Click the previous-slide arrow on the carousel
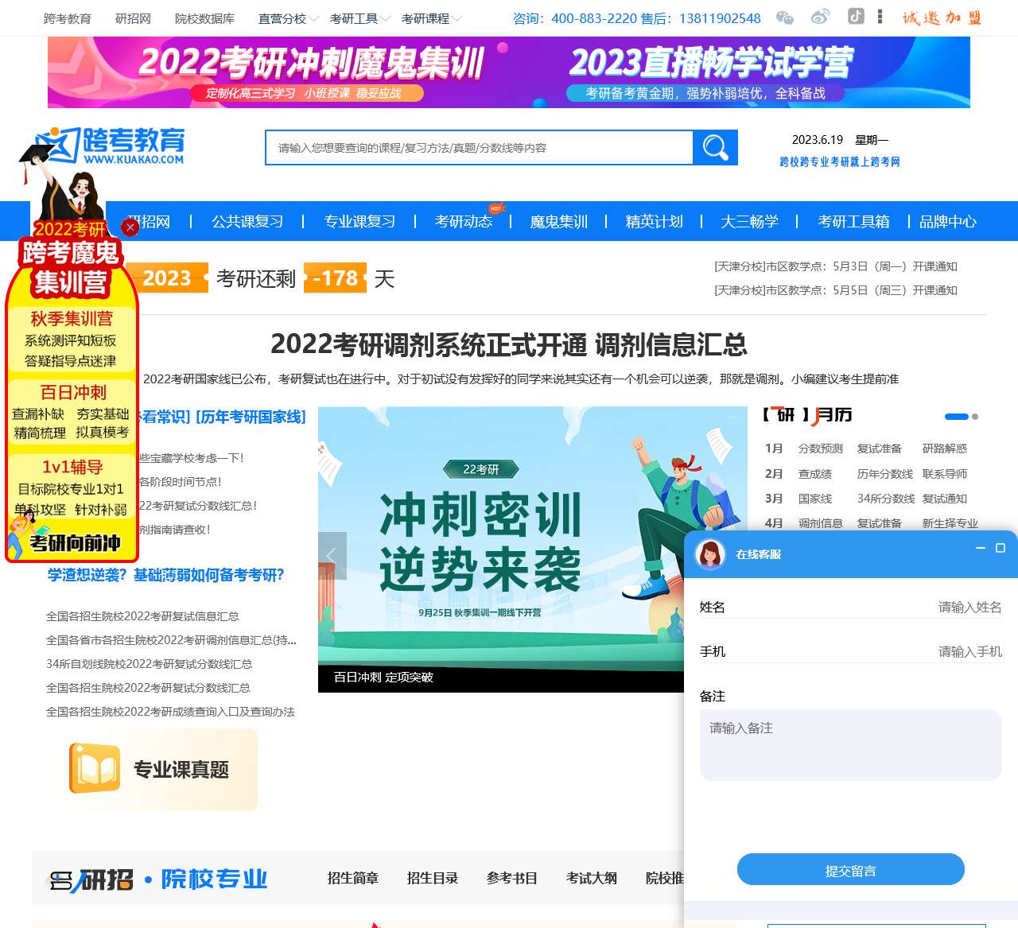The width and height of the screenshot is (1018, 928). (332, 556)
